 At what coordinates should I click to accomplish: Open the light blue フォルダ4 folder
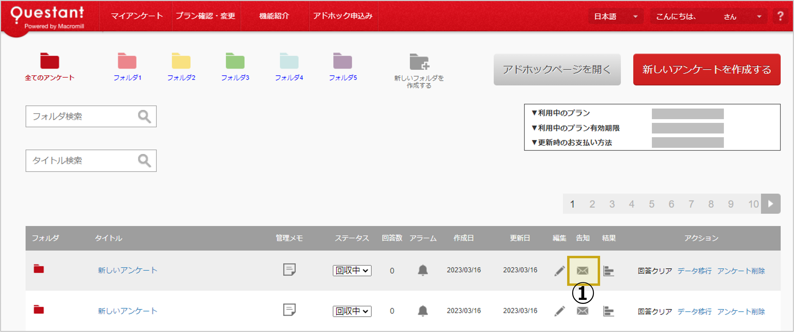(289, 61)
